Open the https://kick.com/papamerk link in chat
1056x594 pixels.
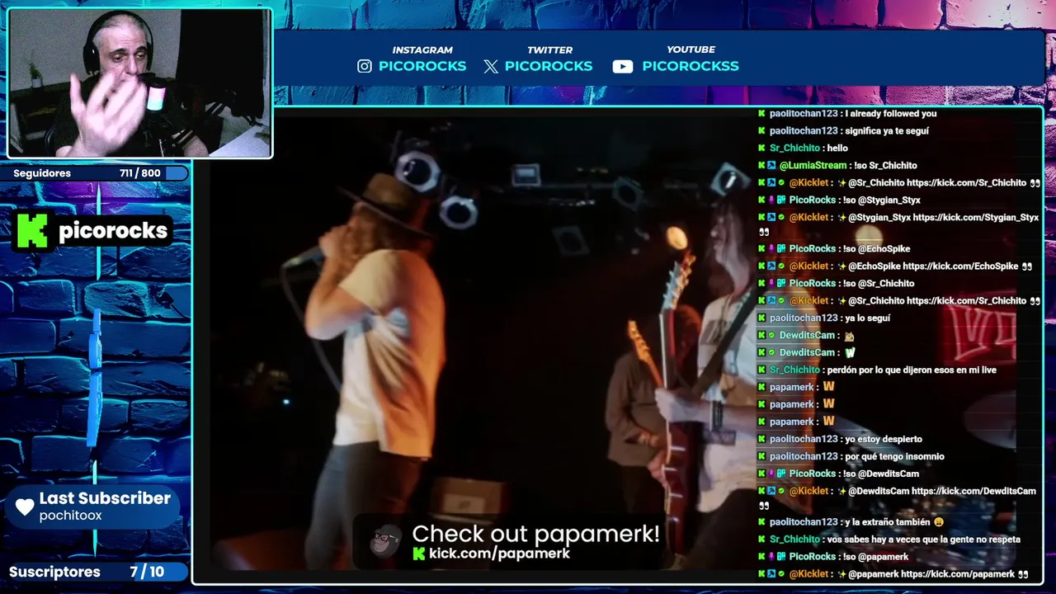pyautogui.click(x=958, y=574)
